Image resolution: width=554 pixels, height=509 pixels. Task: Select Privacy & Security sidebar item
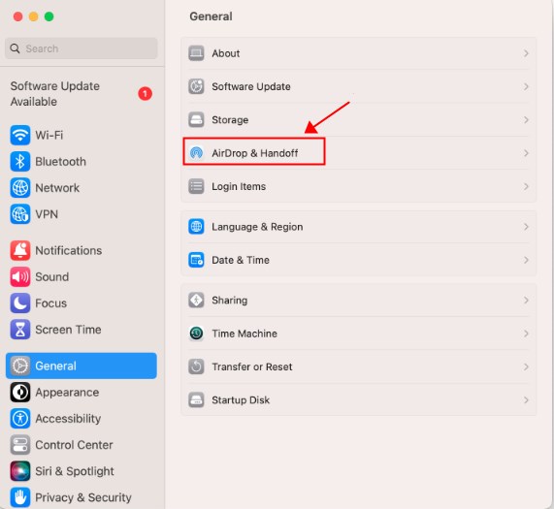(81, 497)
